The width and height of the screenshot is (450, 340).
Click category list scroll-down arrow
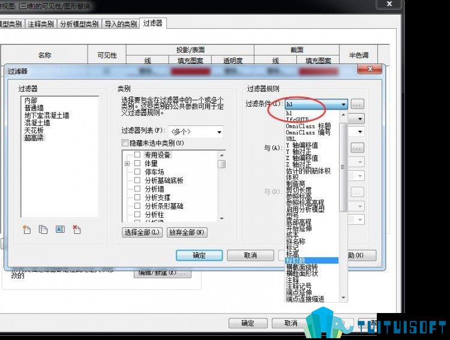click(221, 219)
